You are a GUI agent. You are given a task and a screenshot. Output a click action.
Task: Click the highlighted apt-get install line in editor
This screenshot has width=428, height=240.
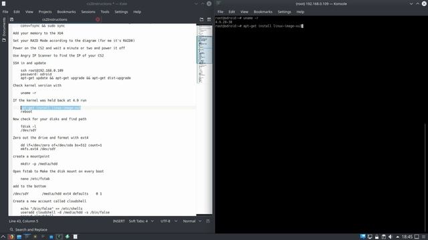[x=51, y=108]
